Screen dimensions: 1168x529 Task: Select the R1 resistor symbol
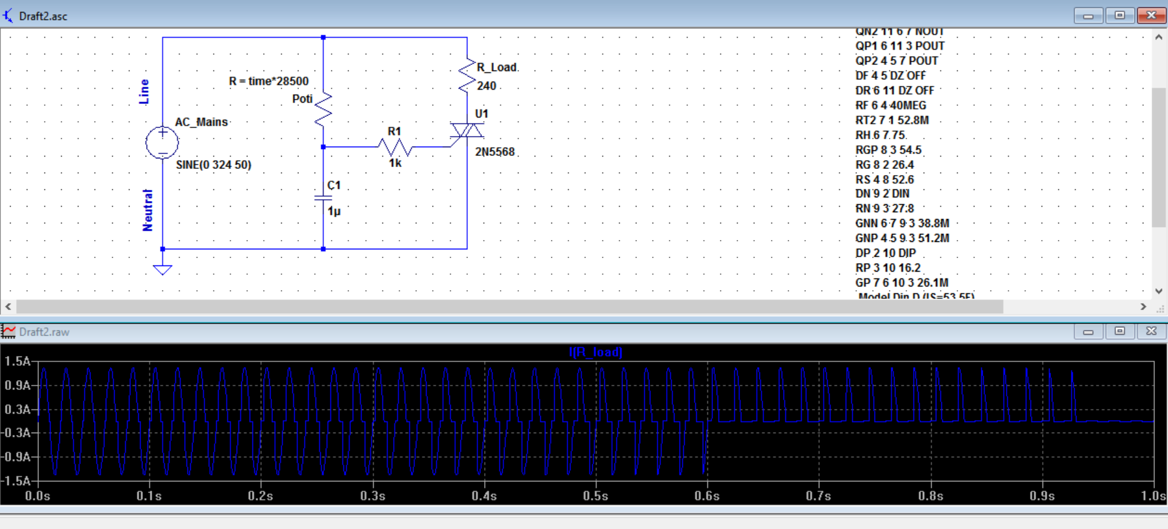[x=396, y=147]
